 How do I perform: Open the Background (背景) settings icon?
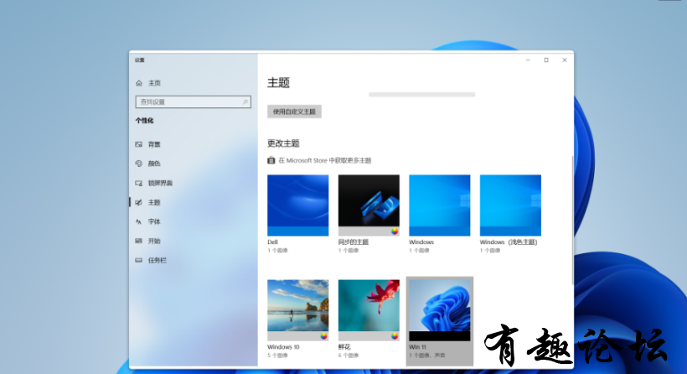click(x=139, y=144)
